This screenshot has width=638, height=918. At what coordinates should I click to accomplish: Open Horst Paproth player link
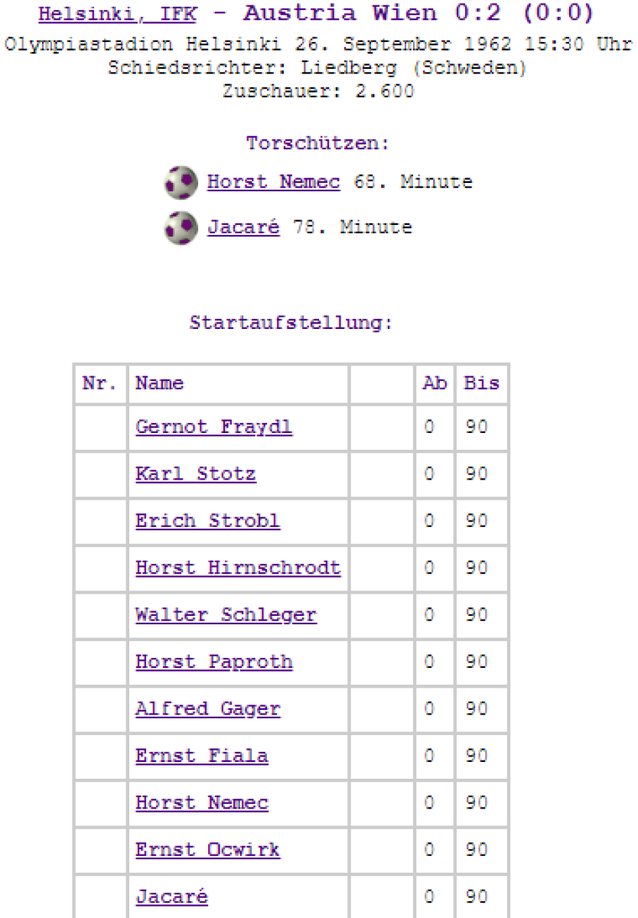click(x=213, y=662)
